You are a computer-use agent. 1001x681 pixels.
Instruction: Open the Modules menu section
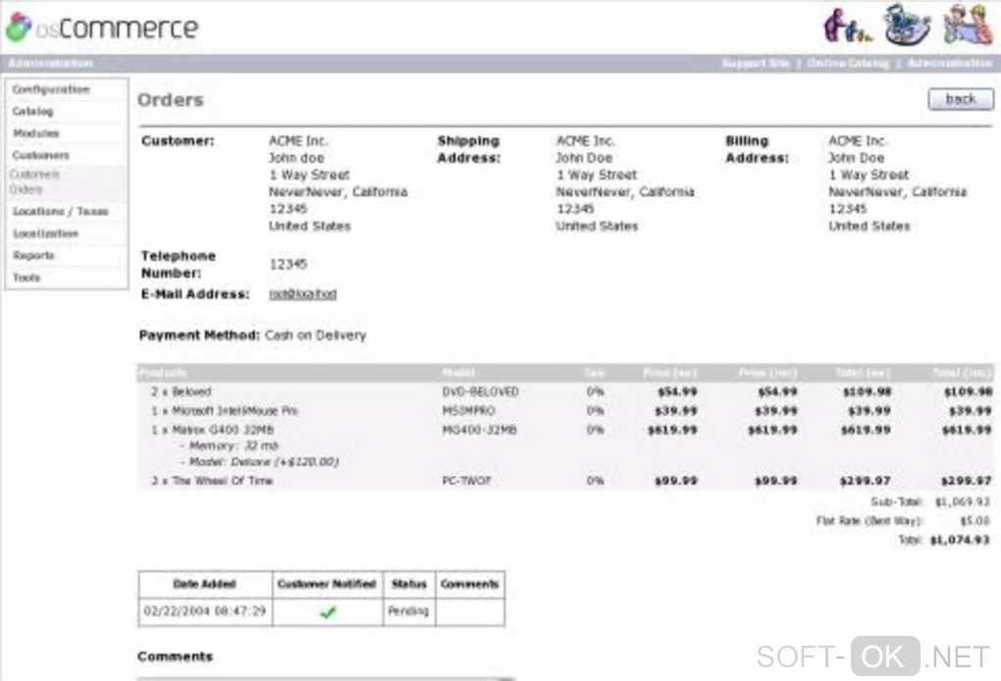pyautogui.click(x=35, y=133)
